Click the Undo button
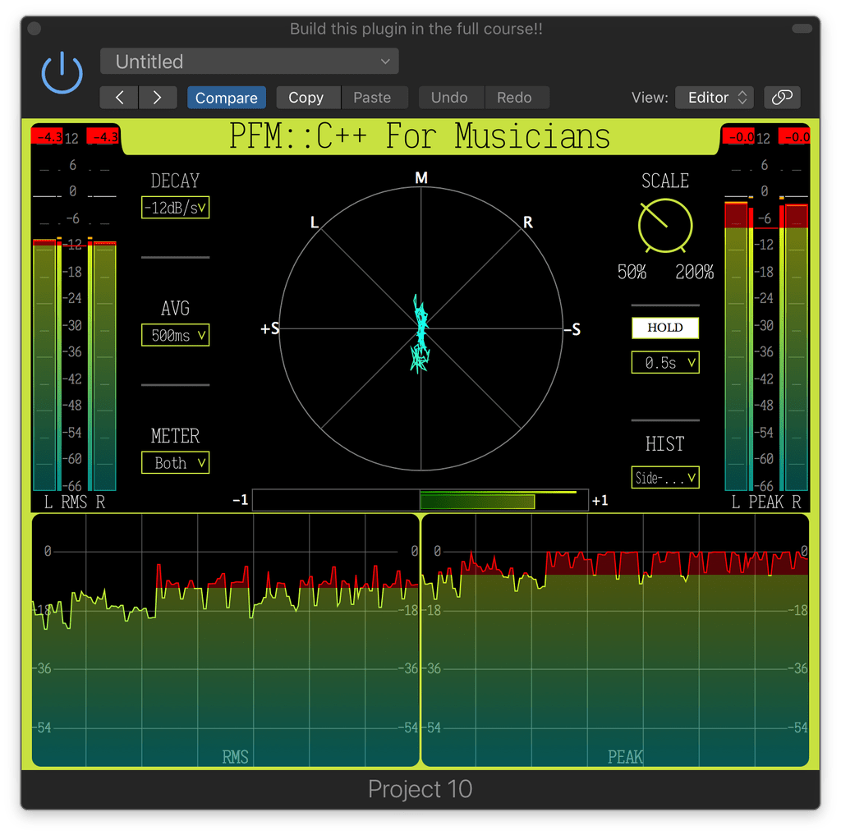The height and width of the screenshot is (835, 841). [x=451, y=98]
